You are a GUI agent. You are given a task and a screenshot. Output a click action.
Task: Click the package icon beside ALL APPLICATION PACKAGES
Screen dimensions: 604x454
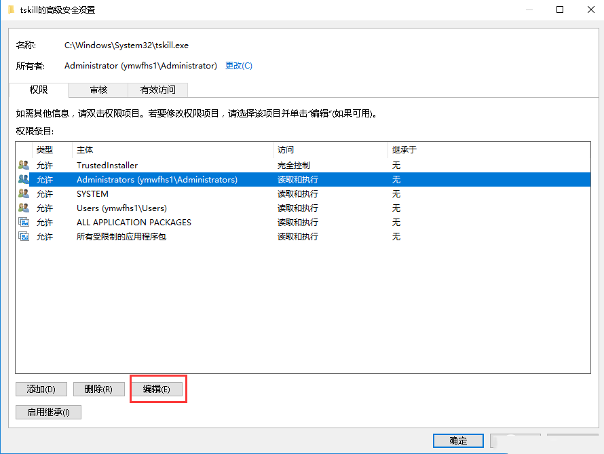pyautogui.click(x=24, y=222)
